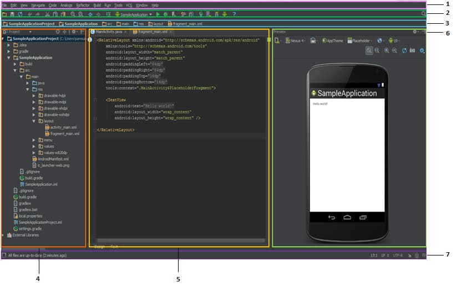Click the LF line separator indicator
Image resolution: width=462 pixels, height=287 pixels.
tap(385, 255)
